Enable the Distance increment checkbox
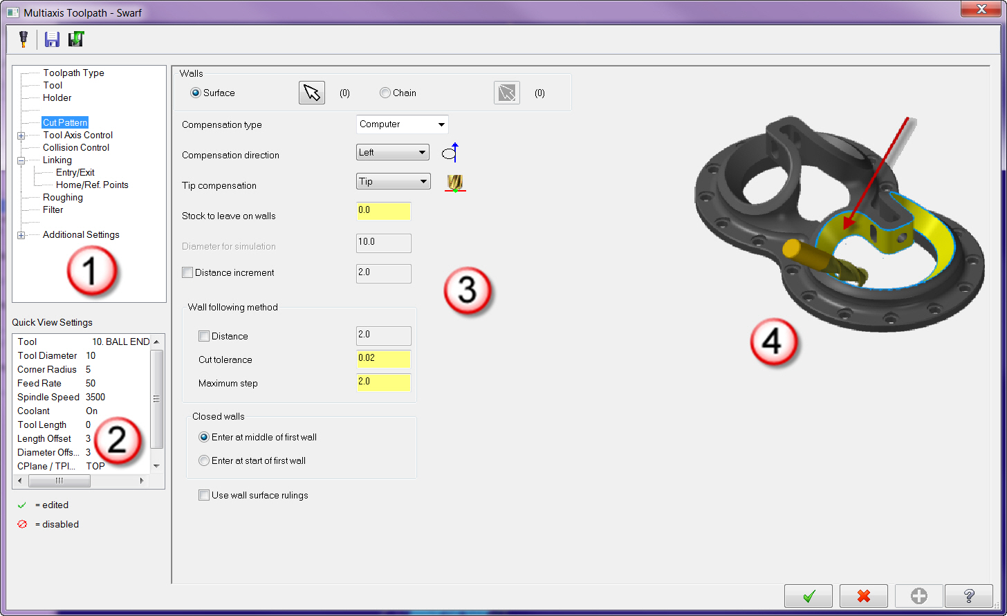 pyautogui.click(x=187, y=272)
